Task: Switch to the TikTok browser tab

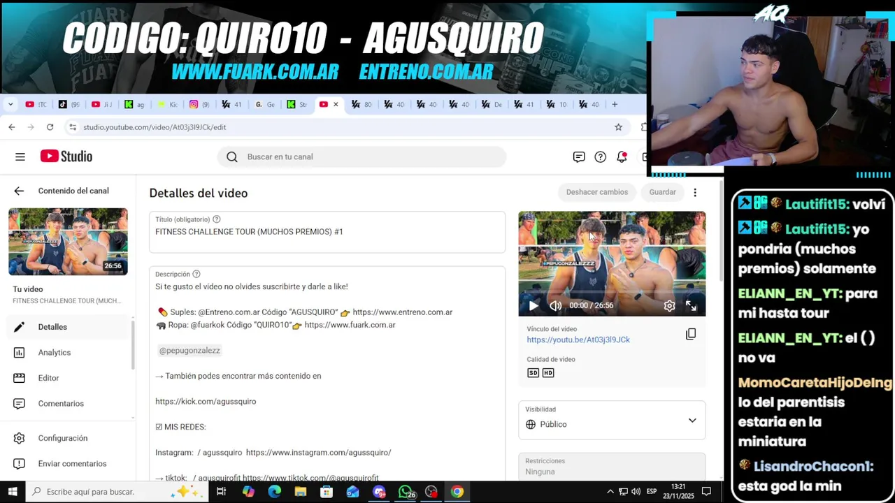Action: tap(69, 105)
